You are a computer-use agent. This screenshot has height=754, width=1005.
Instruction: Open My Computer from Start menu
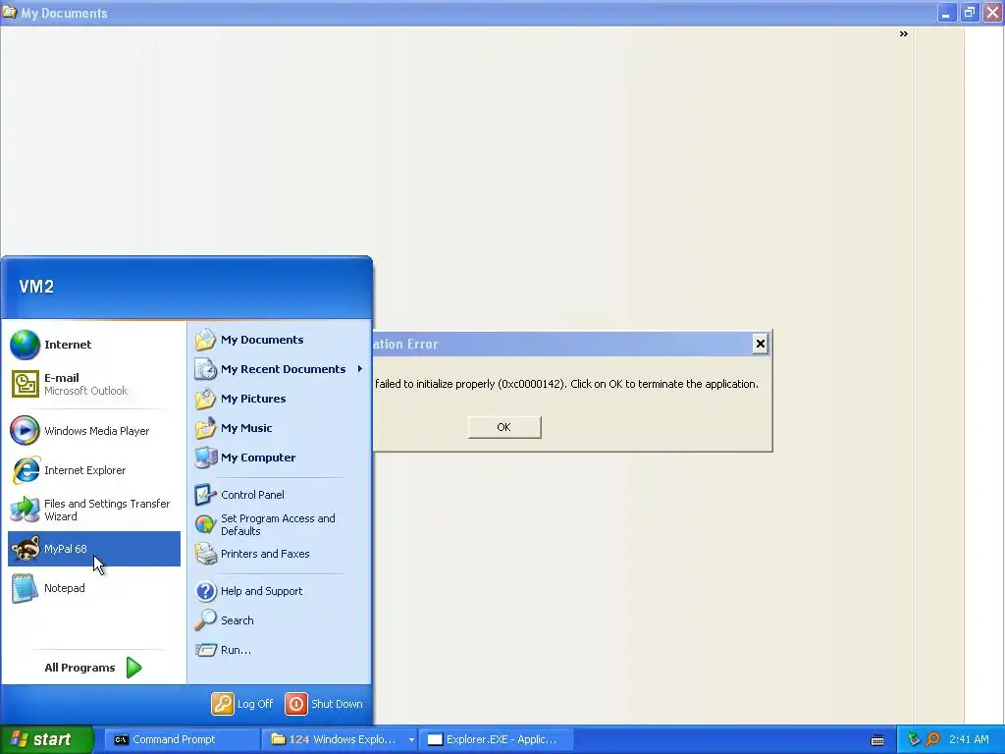click(x=279, y=458)
